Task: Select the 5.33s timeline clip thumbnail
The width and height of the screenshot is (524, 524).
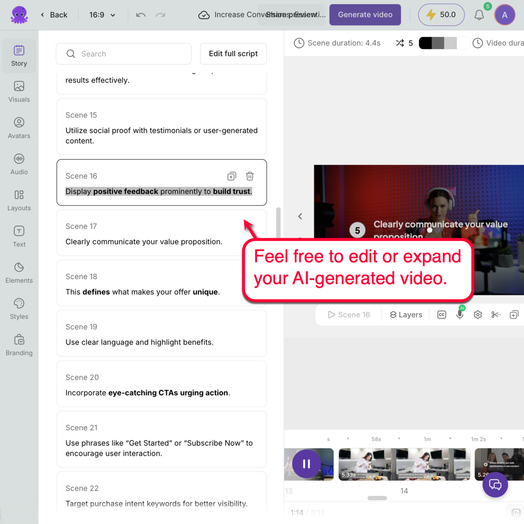Action: (x=404, y=464)
